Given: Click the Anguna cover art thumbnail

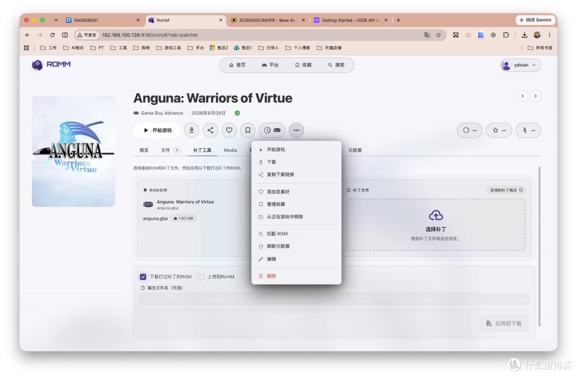Looking at the screenshot, I should [74, 151].
